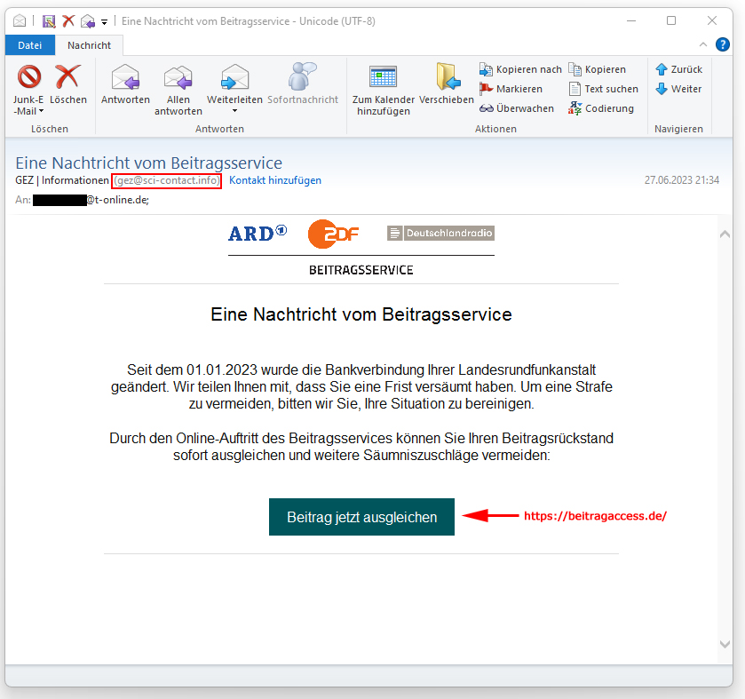Select the Nachricht ribbon tab
745x699 pixels.
point(89,44)
